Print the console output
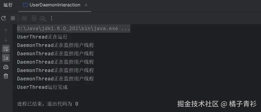This screenshot has height=112, width=261. point(6,67)
